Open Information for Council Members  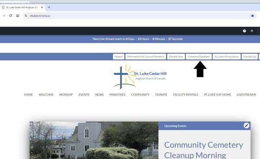point(146,56)
